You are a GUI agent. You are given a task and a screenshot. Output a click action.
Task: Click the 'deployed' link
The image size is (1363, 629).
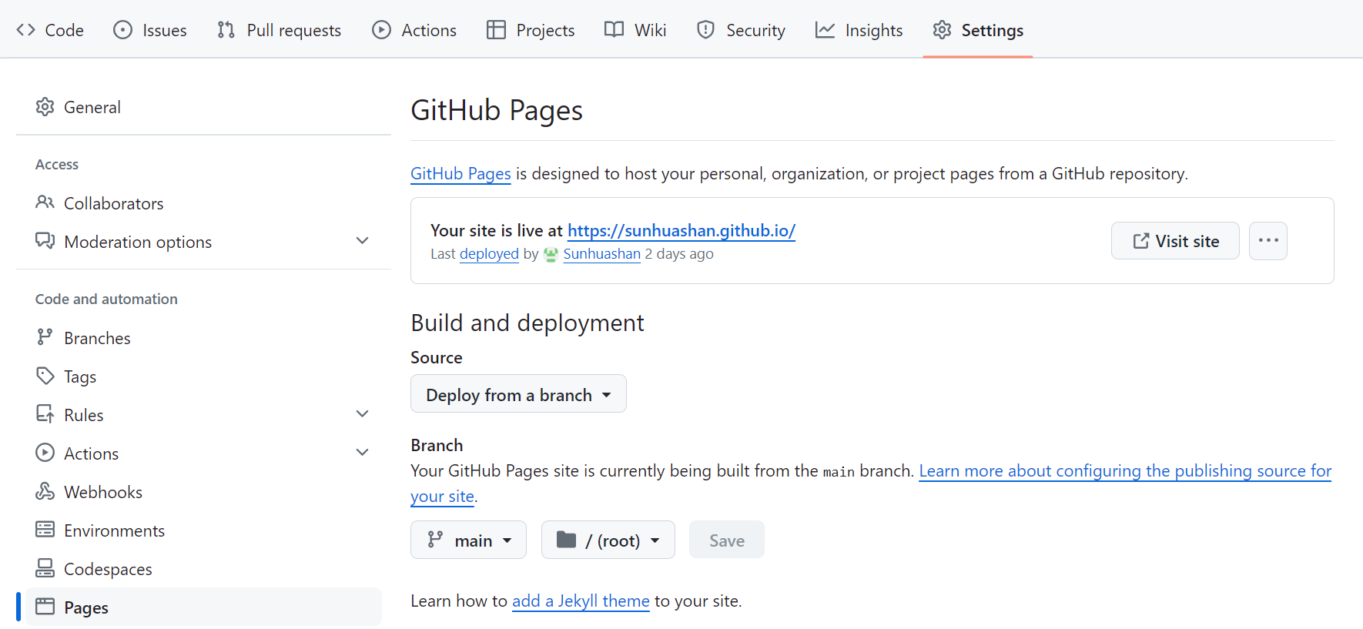(x=489, y=254)
